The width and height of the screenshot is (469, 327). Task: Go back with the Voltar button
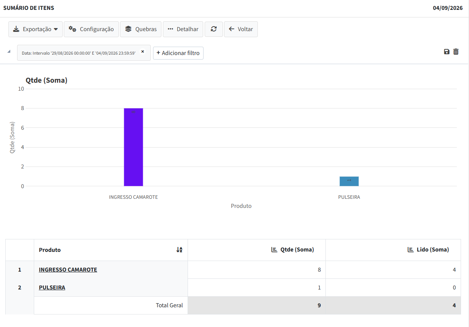coord(241,29)
